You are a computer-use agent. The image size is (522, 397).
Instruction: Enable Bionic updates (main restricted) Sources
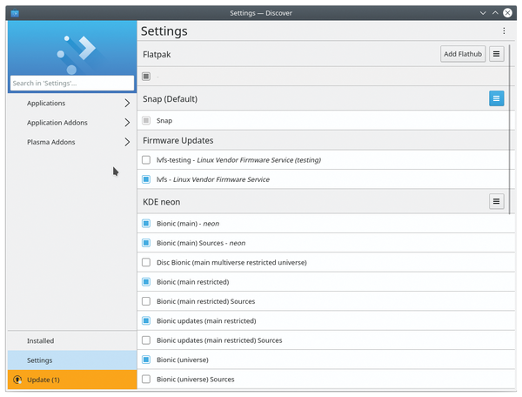tap(146, 340)
